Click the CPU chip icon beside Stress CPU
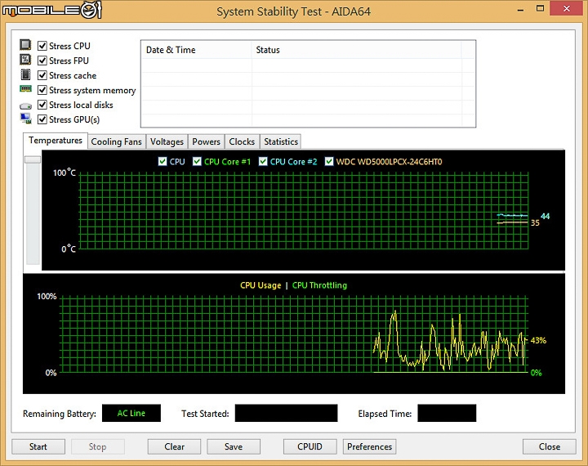 click(x=25, y=45)
